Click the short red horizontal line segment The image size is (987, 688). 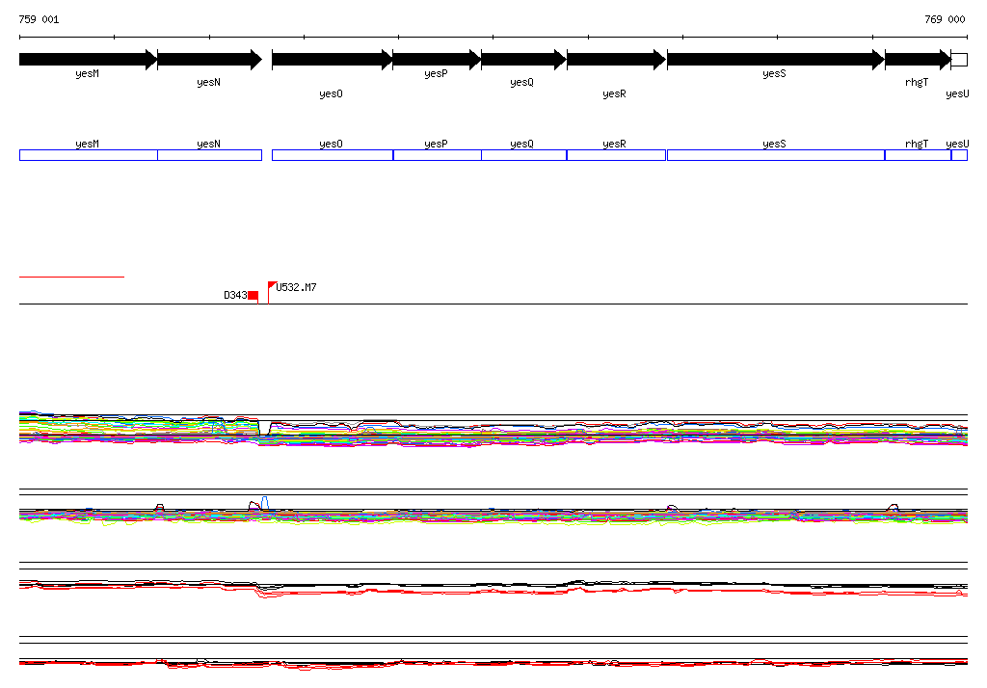pyautogui.click(x=71, y=277)
